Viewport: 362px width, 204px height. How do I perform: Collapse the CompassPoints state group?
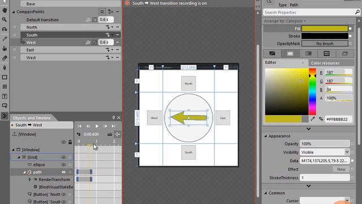14,12
